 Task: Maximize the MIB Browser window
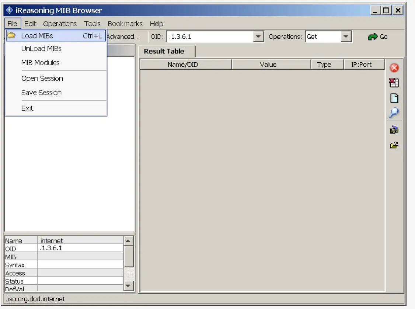pos(386,11)
